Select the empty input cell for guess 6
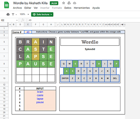 [40, 109]
